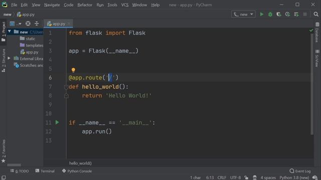
Task: Open the UTF-8 encoding selector
Action: [235, 177]
